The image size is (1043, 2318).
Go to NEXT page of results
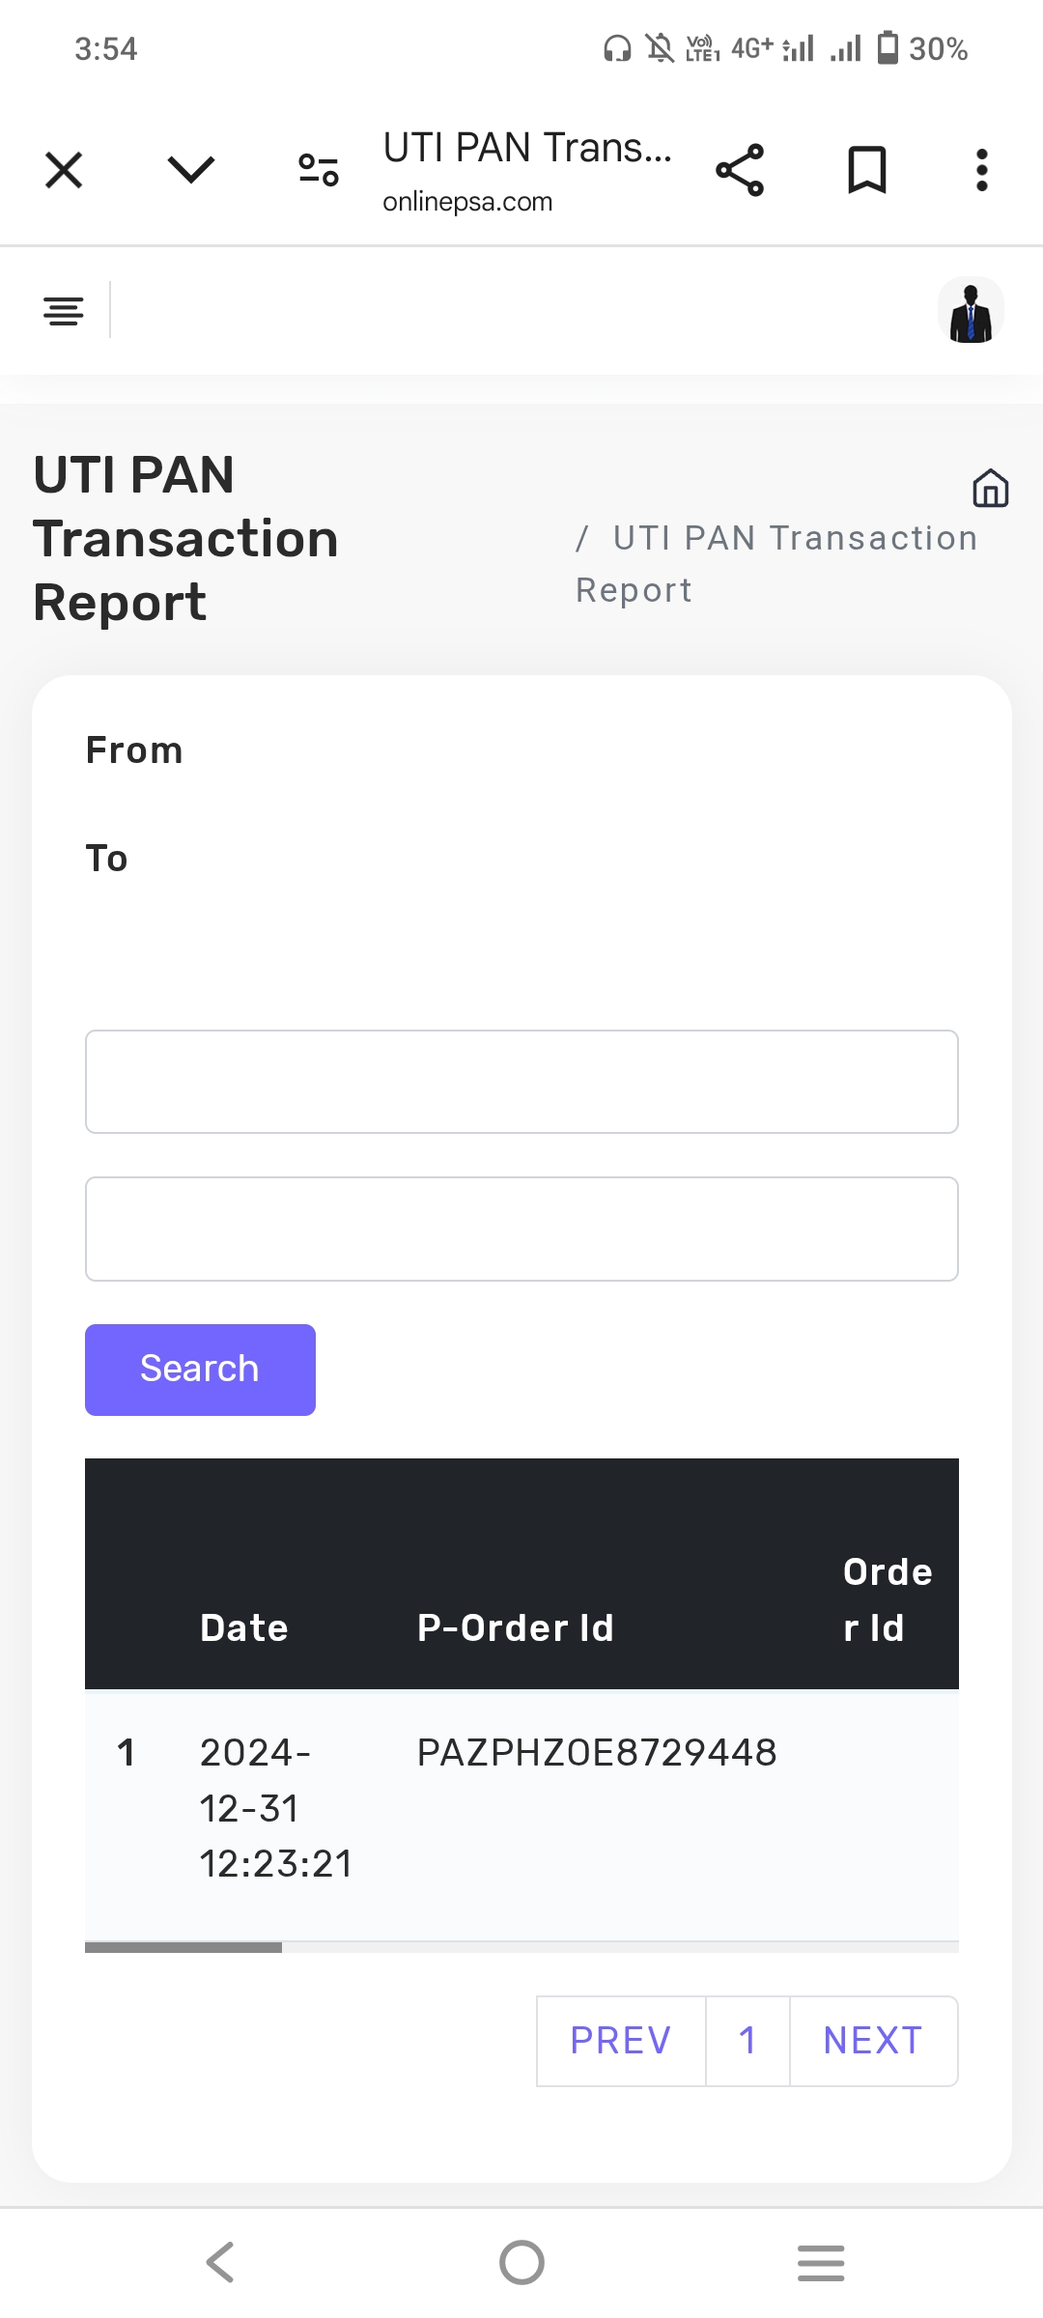[873, 2041]
